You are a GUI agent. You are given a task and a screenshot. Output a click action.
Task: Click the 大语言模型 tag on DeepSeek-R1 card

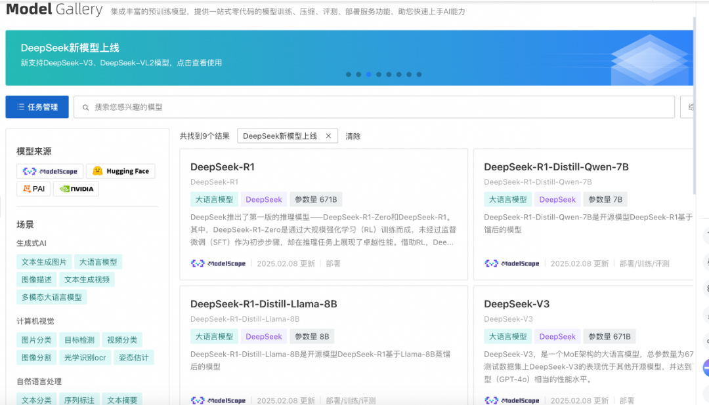(x=214, y=200)
